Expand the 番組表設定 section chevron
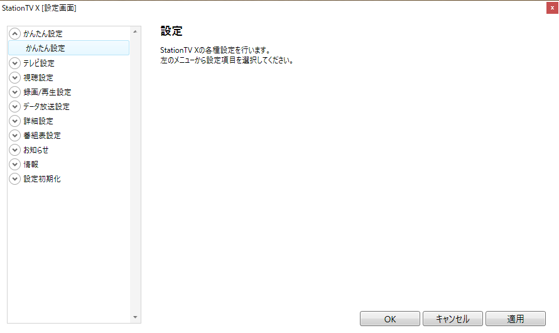 tap(14, 135)
